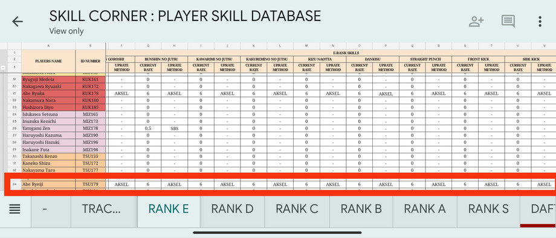Select cell Takanashi Kenzo
Viewport: 556px width, 238px height.
(x=48, y=156)
